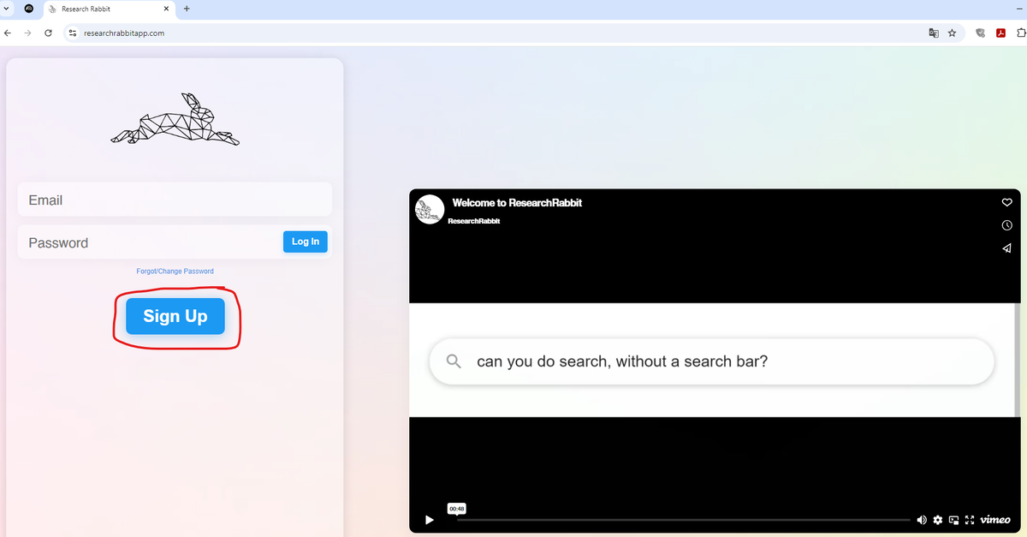Screen dimensions: 1027x537
Task: Open the 'Welcome to ResearchRabbit' video title
Action: pos(517,203)
